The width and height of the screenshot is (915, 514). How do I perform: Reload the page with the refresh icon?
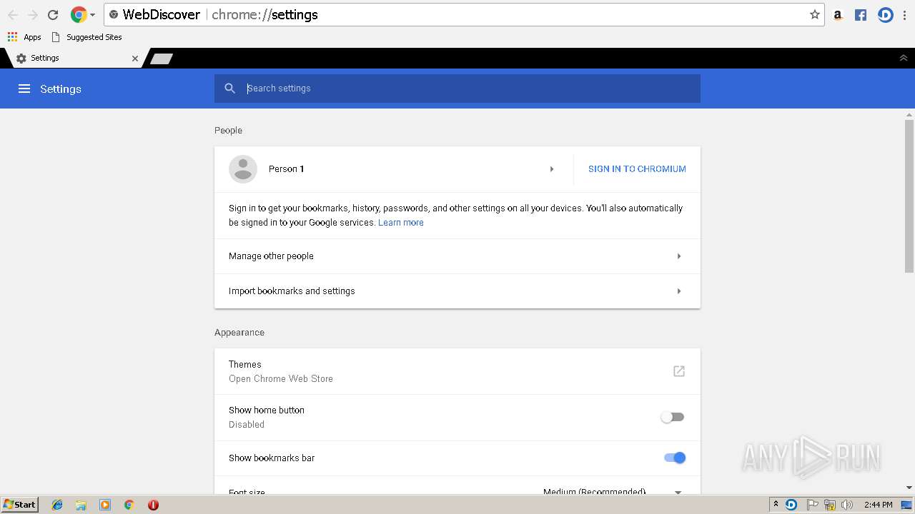pos(53,14)
